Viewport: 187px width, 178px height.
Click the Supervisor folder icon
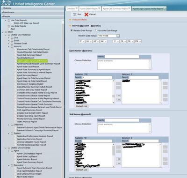[x=12, y=165]
